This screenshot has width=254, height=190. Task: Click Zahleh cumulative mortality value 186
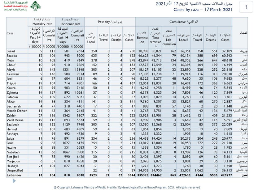point(52,116)
